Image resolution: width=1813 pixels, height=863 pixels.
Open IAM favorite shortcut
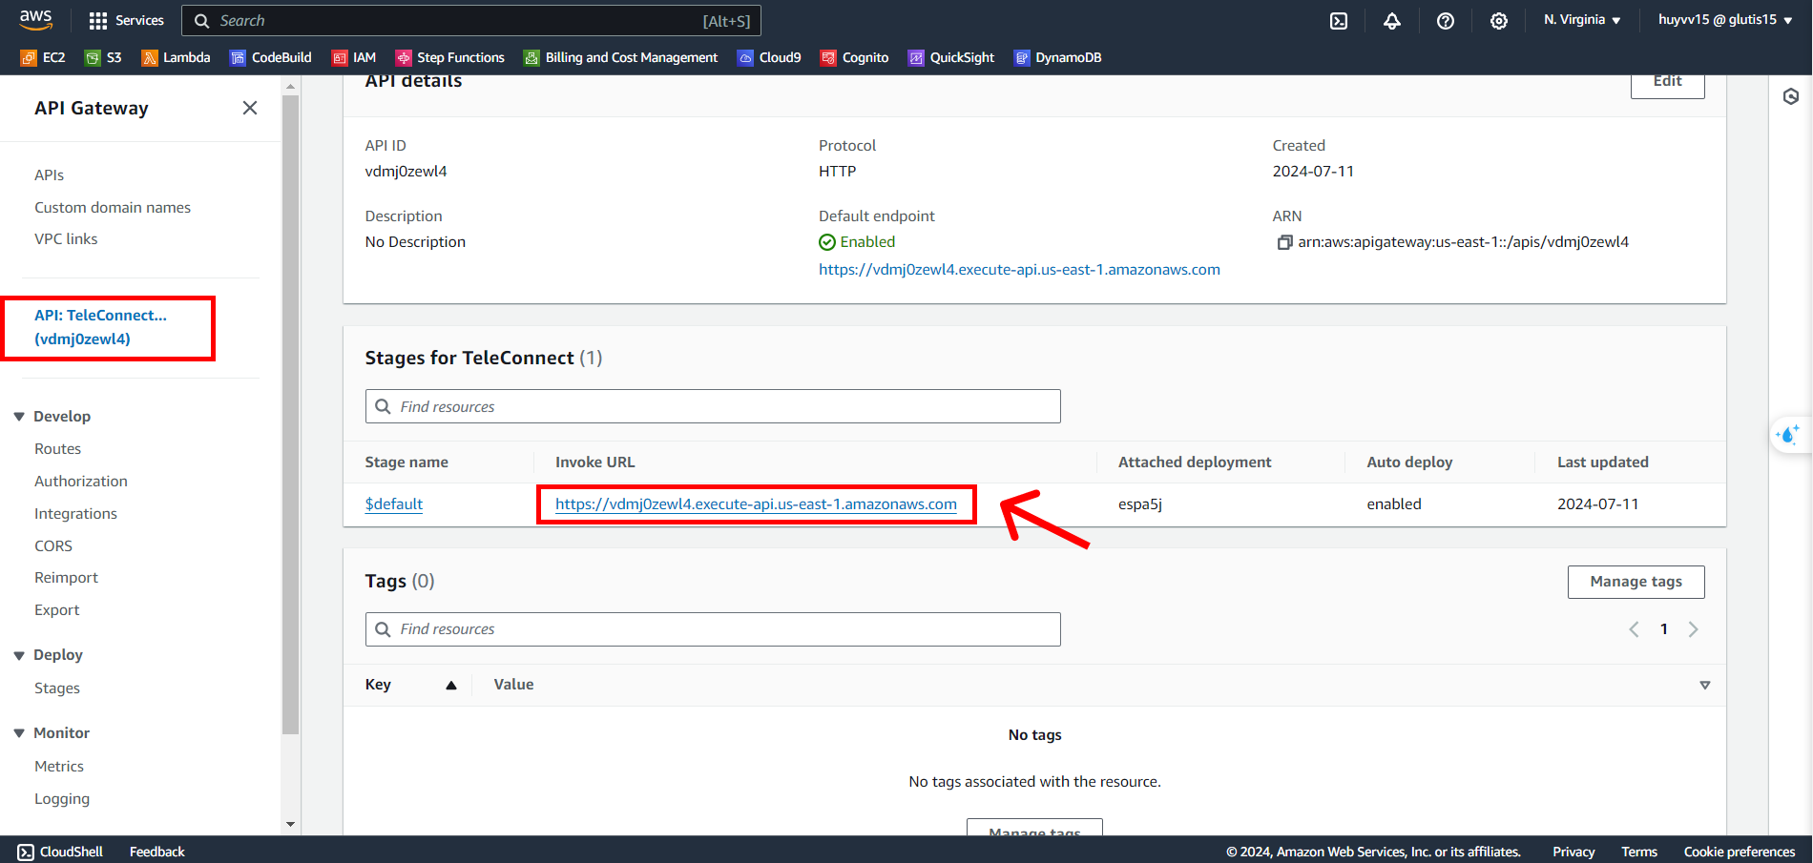354,57
